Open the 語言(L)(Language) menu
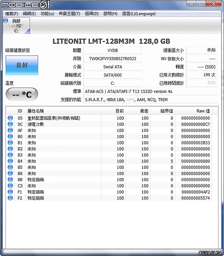The height and width of the screenshot is (256, 224). coord(139,14)
